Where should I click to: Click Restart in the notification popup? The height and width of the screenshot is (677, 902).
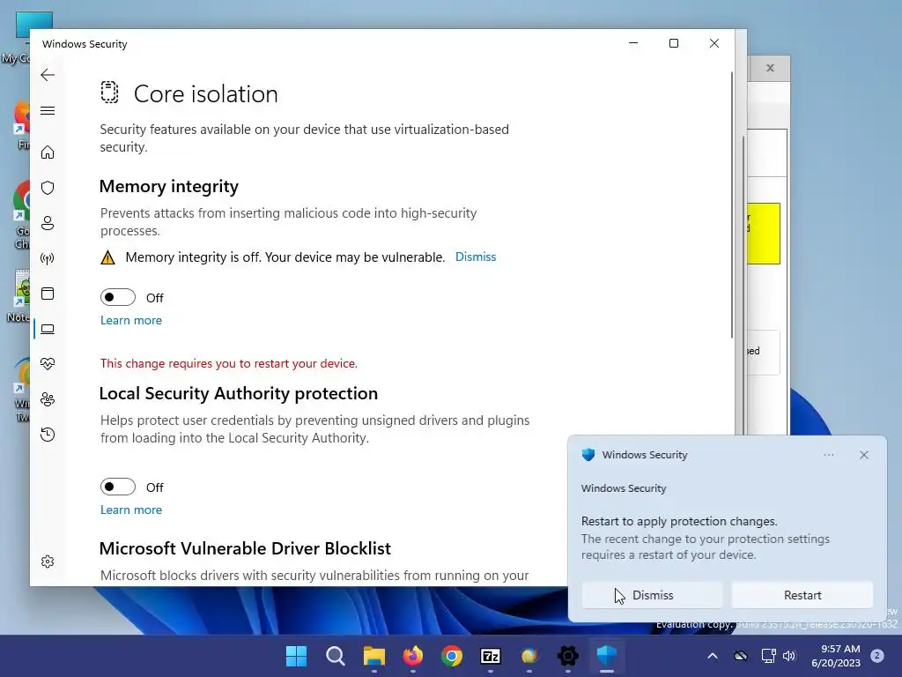point(802,595)
